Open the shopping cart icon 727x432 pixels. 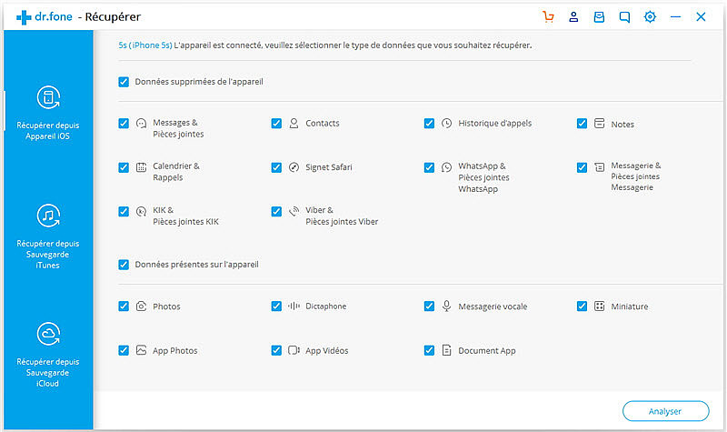548,17
